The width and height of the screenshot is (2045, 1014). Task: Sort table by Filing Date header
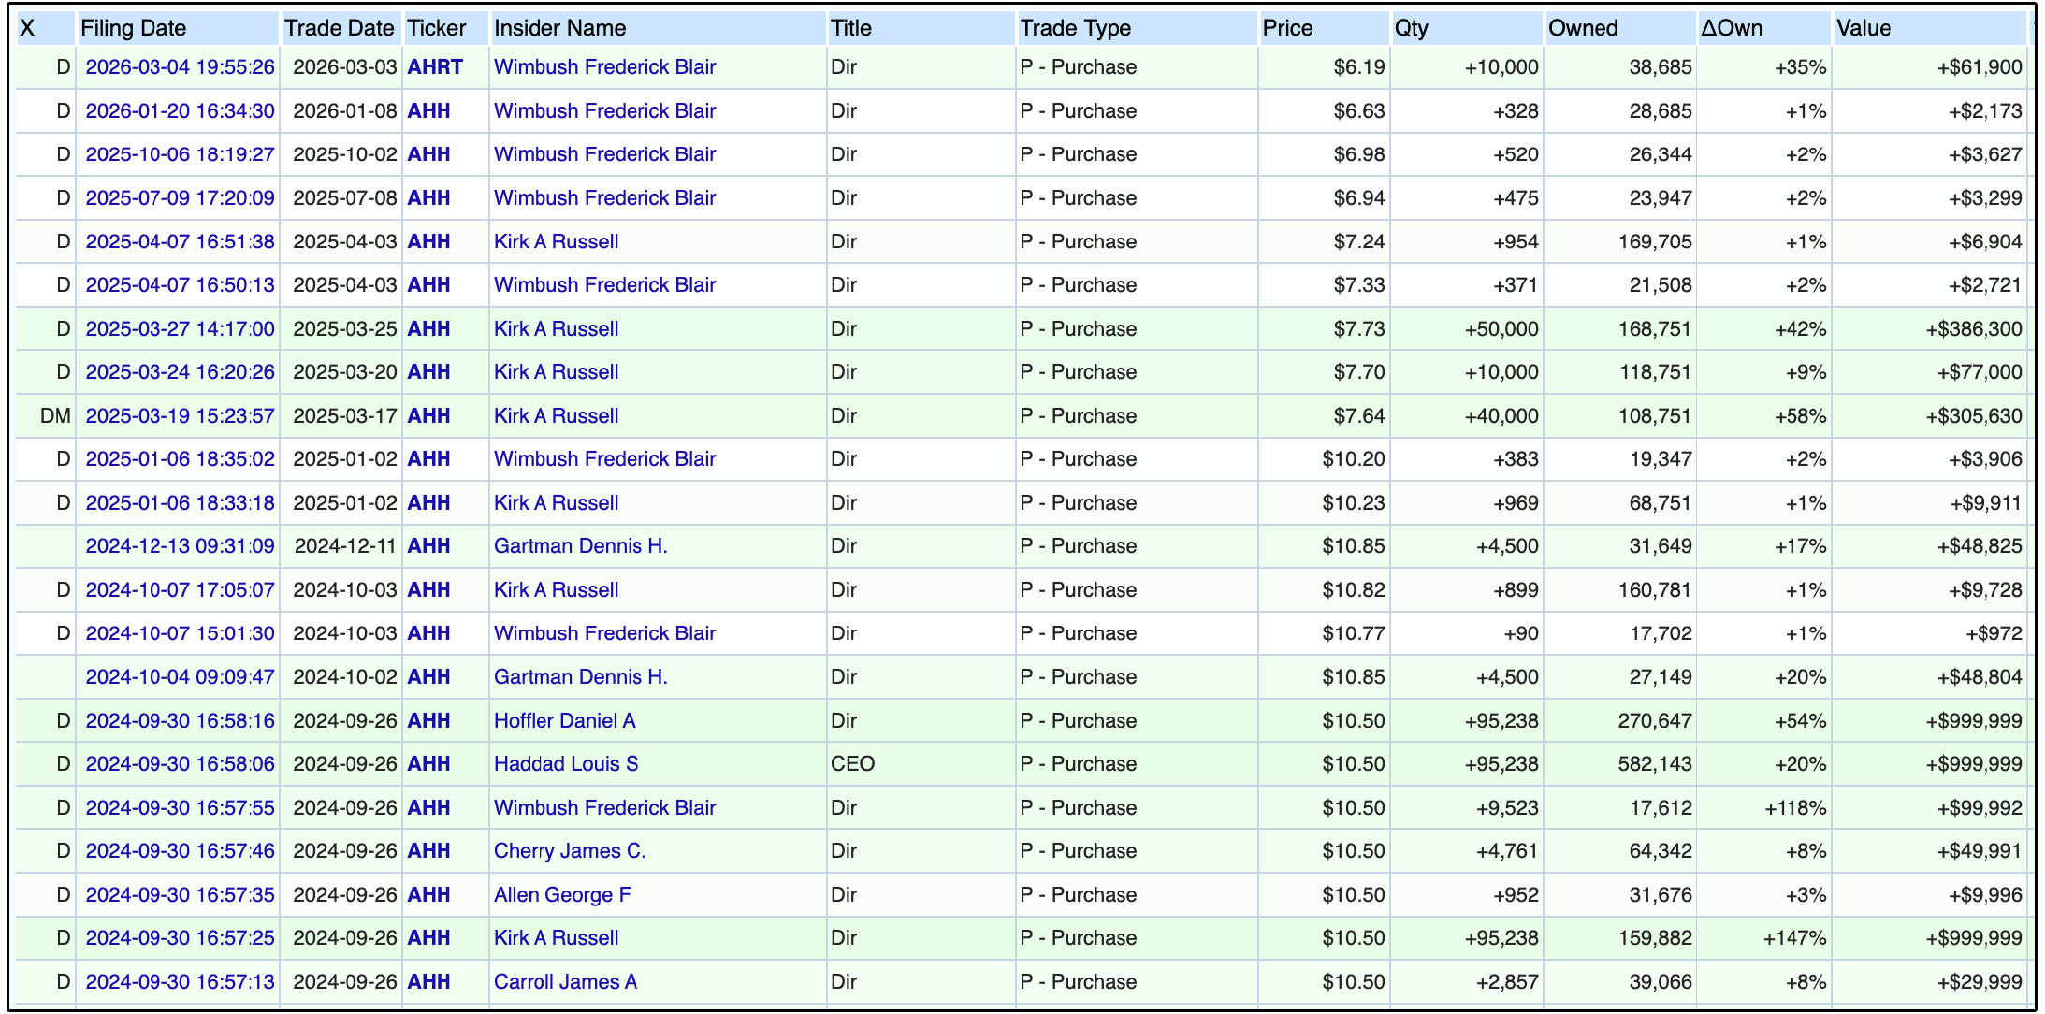click(x=133, y=28)
